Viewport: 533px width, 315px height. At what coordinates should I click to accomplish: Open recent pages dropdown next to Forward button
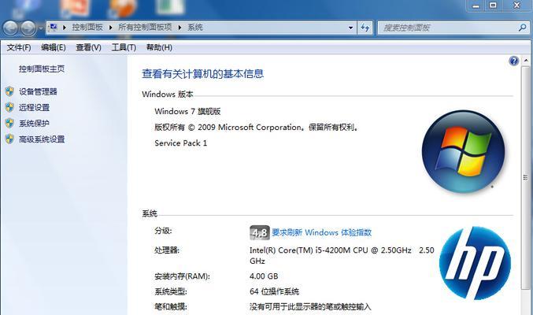pyautogui.click(x=41, y=28)
